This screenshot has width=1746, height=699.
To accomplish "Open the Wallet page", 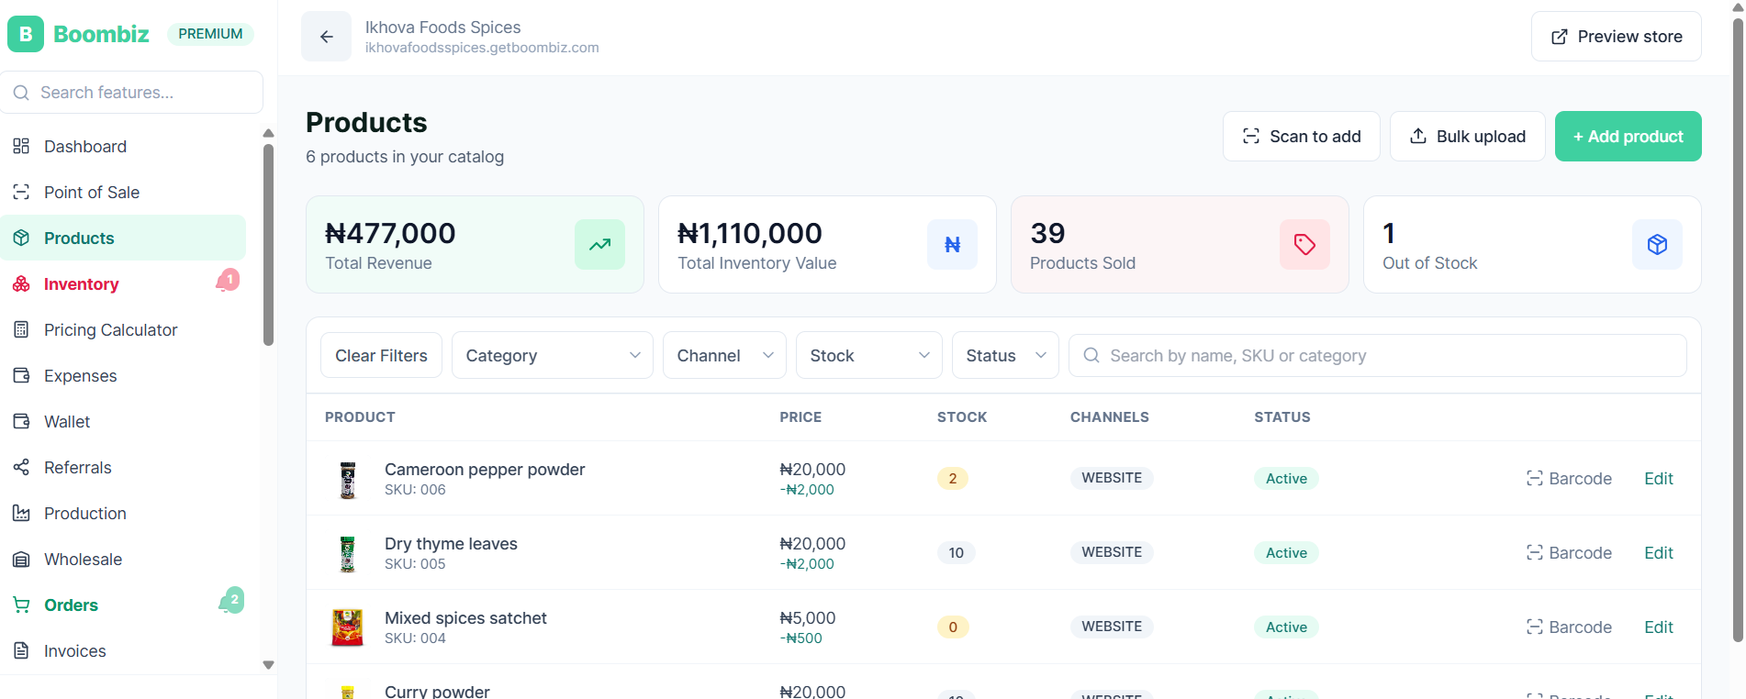I will tap(123, 422).
